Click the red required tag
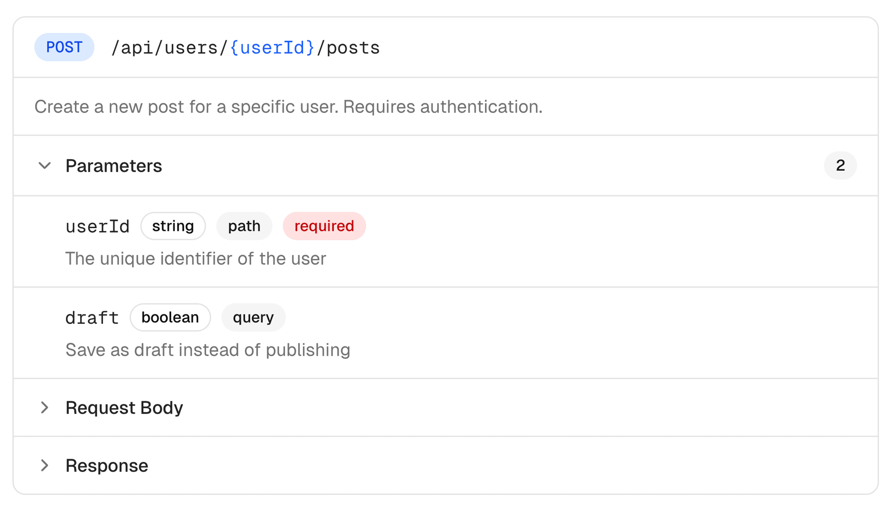The height and width of the screenshot is (512, 891). [x=324, y=226]
